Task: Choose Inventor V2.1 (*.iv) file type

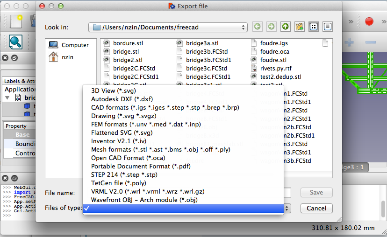Action: tap(183, 141)
